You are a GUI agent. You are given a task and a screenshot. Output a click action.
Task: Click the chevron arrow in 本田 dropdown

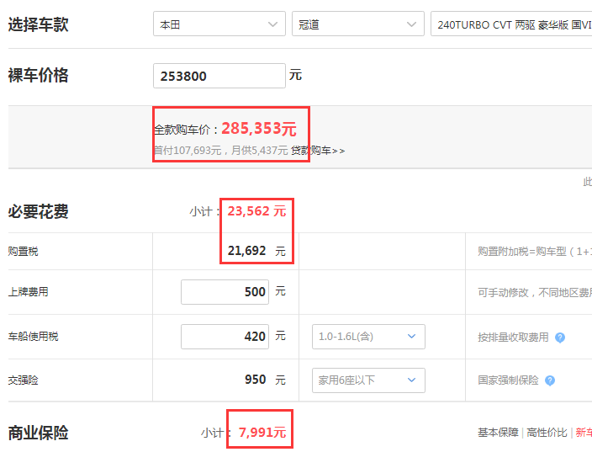(272, 24)
